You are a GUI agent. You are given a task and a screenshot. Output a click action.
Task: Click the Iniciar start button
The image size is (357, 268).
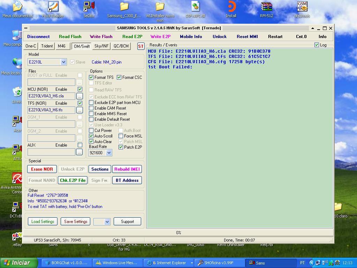pyautogui.click(x=18, y=263)
